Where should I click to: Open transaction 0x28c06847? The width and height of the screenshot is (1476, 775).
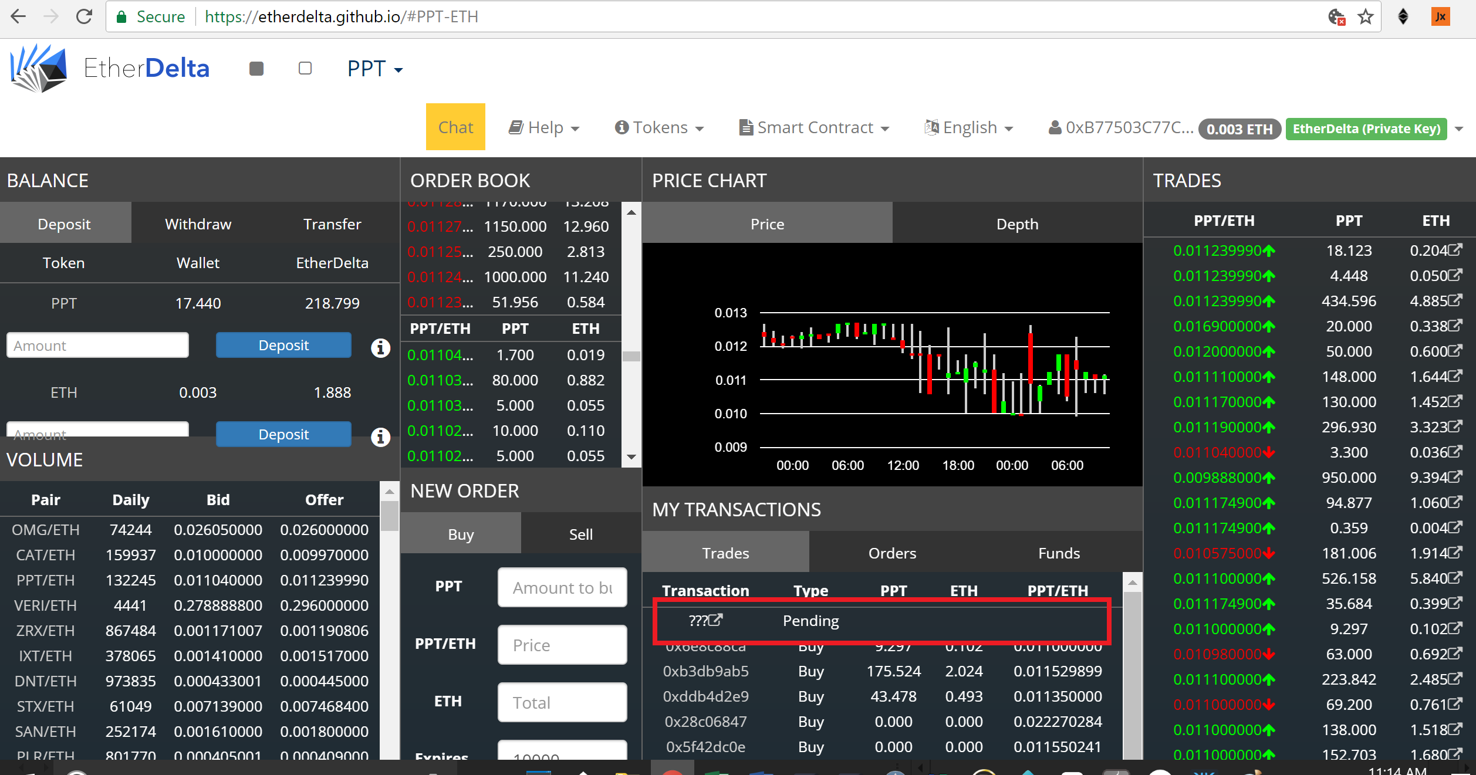[705, 722]
